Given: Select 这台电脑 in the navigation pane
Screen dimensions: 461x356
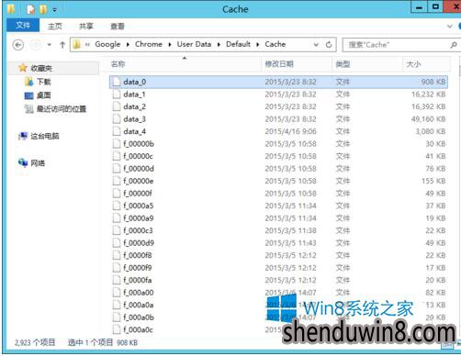Looking at the screenshot, I should click(45, 136).
